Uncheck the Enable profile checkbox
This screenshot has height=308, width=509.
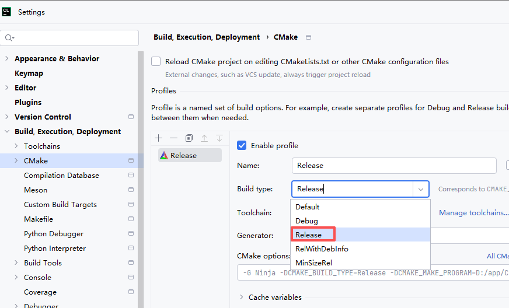242,145
